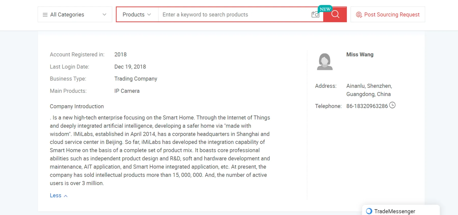Expand the All Categories dropdown

tap(75, 15)
